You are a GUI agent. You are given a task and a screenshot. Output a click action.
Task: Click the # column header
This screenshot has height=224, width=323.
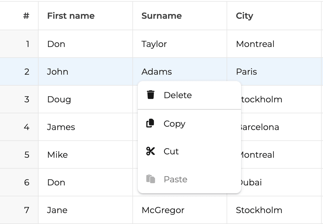[19, 16]
